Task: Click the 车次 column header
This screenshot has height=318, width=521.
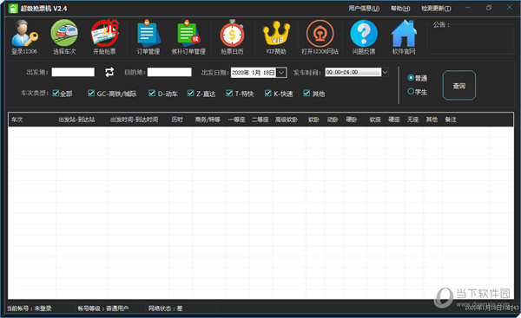Action: click(17, 120)
